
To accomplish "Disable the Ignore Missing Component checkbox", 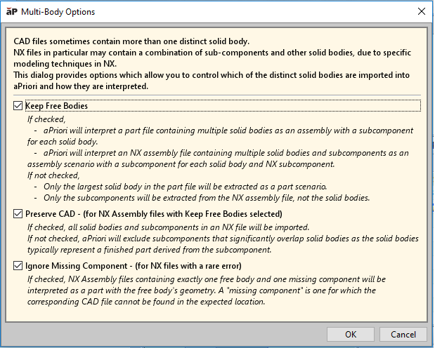I will click(x=18, y=266).
